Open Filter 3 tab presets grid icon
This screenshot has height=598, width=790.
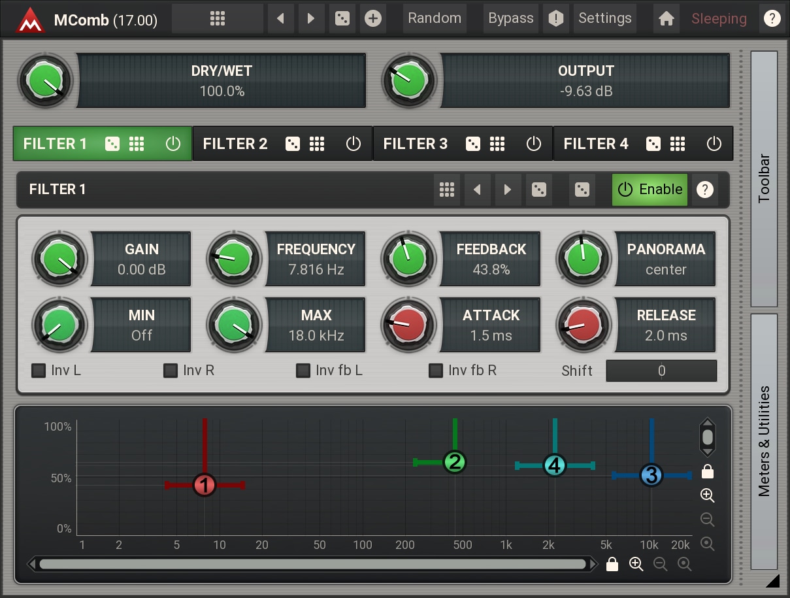(x=497, y=144)
